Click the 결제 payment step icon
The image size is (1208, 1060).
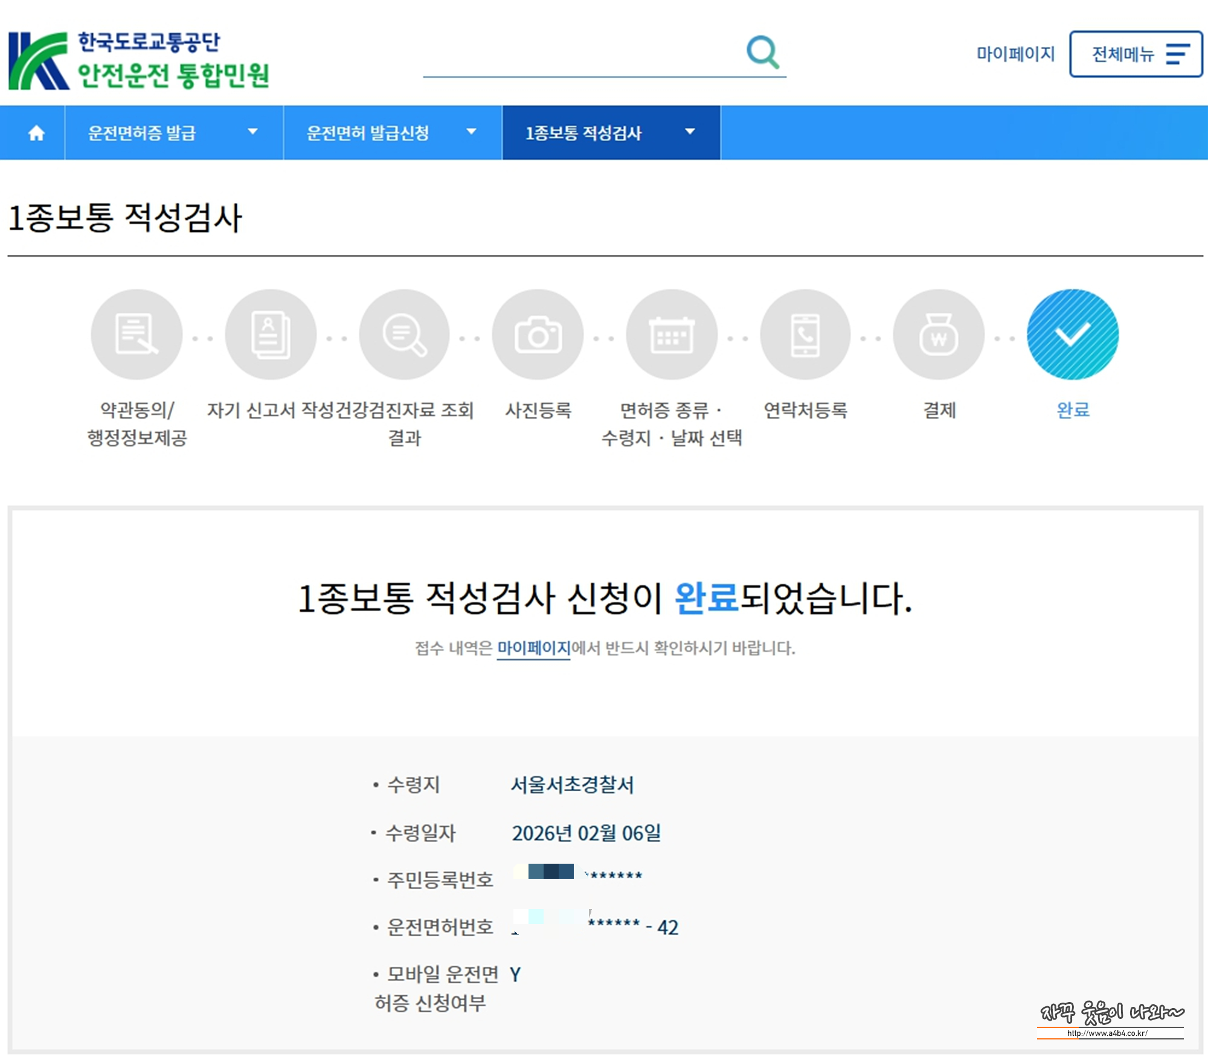939,334
